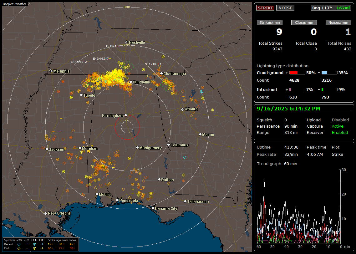Click the Jackson city marker
Viewport: 356px width, 254px height.
tap(47, 149)
